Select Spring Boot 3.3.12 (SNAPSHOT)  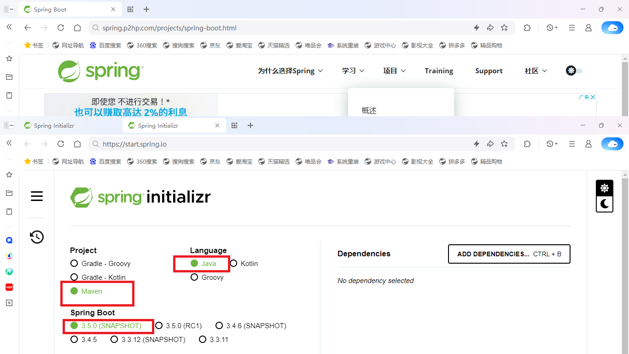[x=148, y=340]
